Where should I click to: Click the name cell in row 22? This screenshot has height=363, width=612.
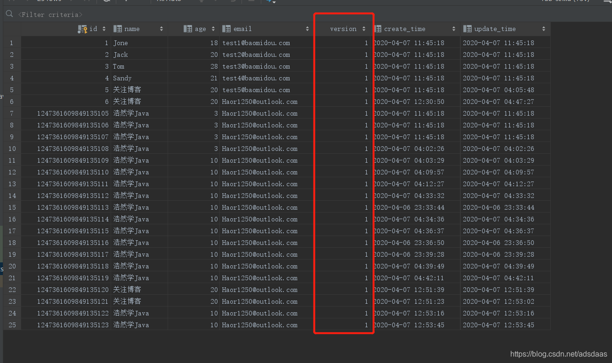(x=139, y=290)
